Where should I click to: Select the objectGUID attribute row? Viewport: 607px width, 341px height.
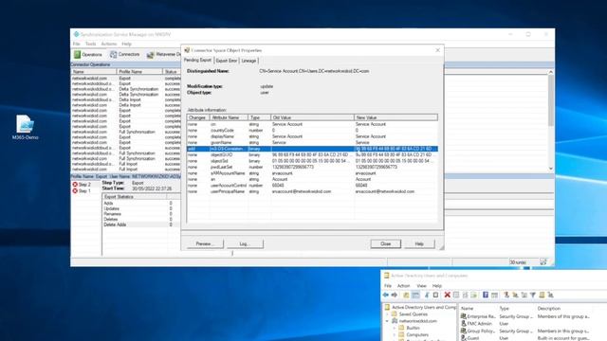pos(312,154)
